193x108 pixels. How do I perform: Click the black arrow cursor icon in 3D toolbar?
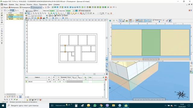tap(170, 21)
